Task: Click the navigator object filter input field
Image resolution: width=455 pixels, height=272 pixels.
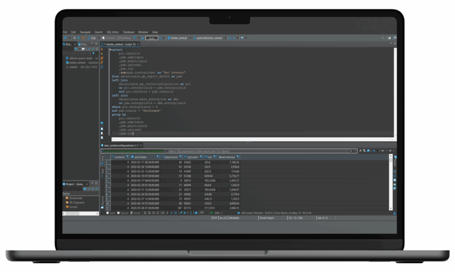Action: 77,53
